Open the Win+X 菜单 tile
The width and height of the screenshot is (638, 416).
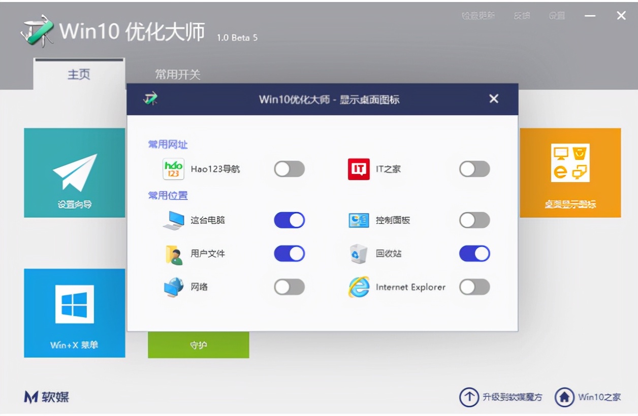pyautogui.click(x=74, y=312)
